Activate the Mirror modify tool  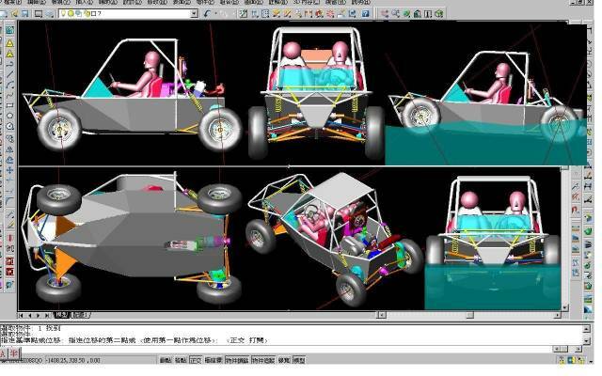pyautogui.click(x=9, y=149)
